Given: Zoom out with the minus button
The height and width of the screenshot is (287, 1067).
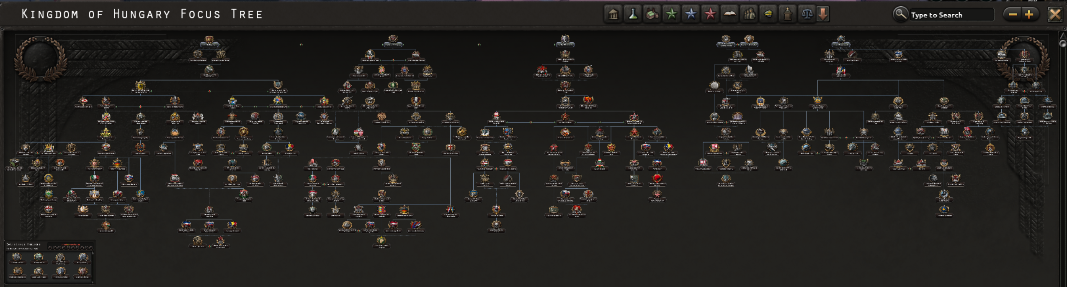Looking at the screenshot, I should click(x=1013, y=15).
